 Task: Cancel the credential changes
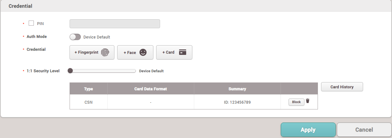(364, 130)
